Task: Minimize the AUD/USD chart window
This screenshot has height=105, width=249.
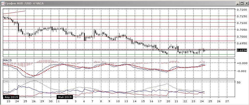Action: pyautogui.click(x=237, y=3)
